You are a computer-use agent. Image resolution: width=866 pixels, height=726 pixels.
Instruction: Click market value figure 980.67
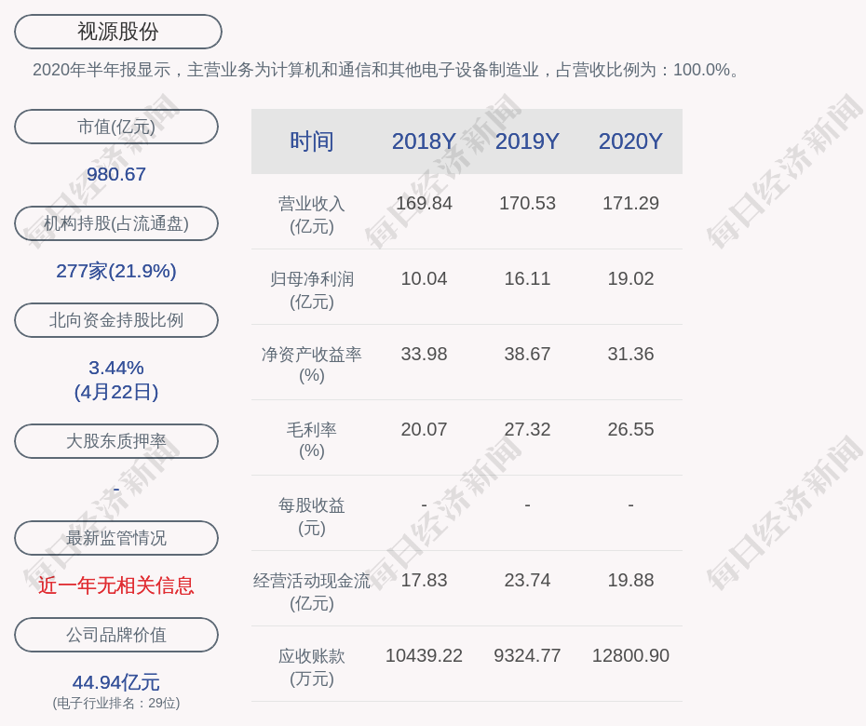tap(116, 174)
